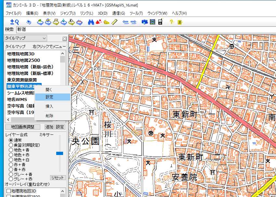This screenshot has width=276, height=197.
Task: Select the 青＋赤 radio button
Action: coord(11,170)
